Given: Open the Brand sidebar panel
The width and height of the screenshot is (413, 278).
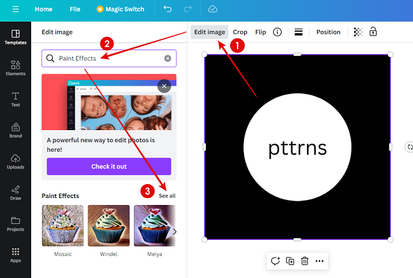Looking at the screenshot, I should coord(15,131).
